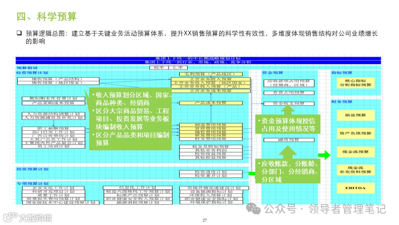Click the '期初期末库存量计划' box

[x=54, y=98]
